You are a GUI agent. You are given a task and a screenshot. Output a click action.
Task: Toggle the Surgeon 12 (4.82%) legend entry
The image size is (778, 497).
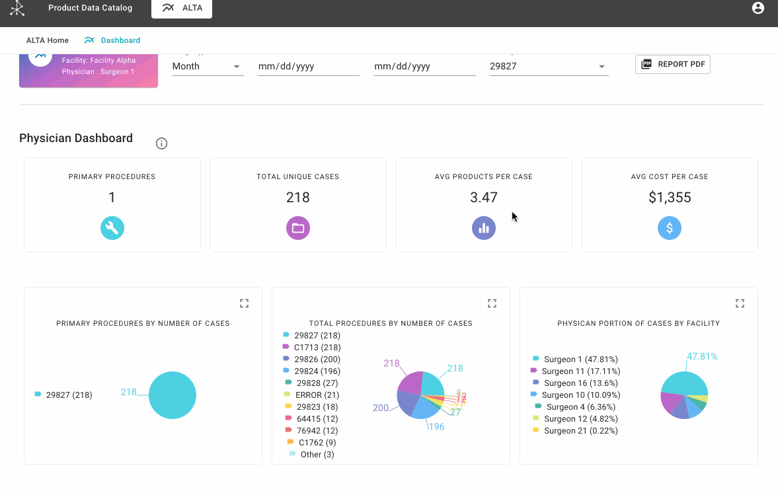(576, 418)
